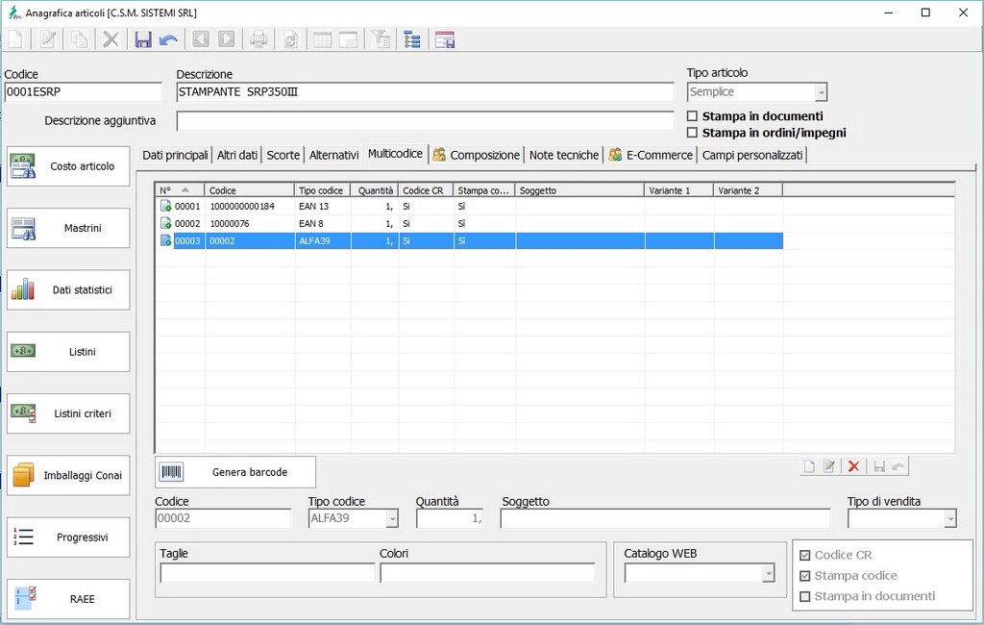The width and height of the screenshot is (984, 625).
Task: Open the Listini criteri button
Action: click(68, 414)
